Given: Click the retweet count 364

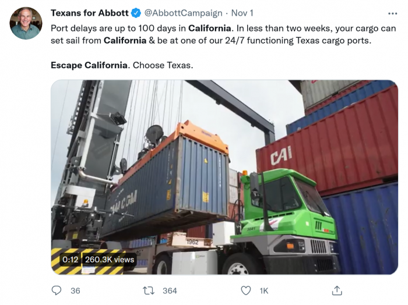Looking at the screenshot, I should pos(170,290).
